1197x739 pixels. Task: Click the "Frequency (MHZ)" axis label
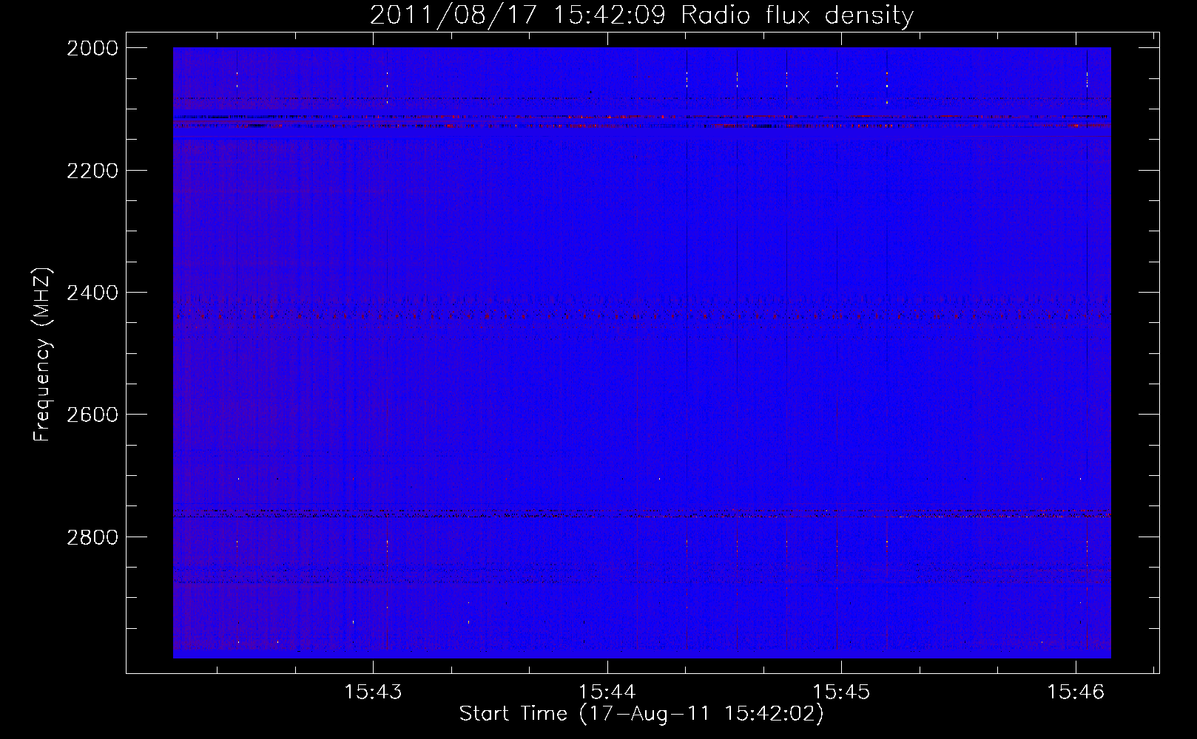tap(42, 355)
